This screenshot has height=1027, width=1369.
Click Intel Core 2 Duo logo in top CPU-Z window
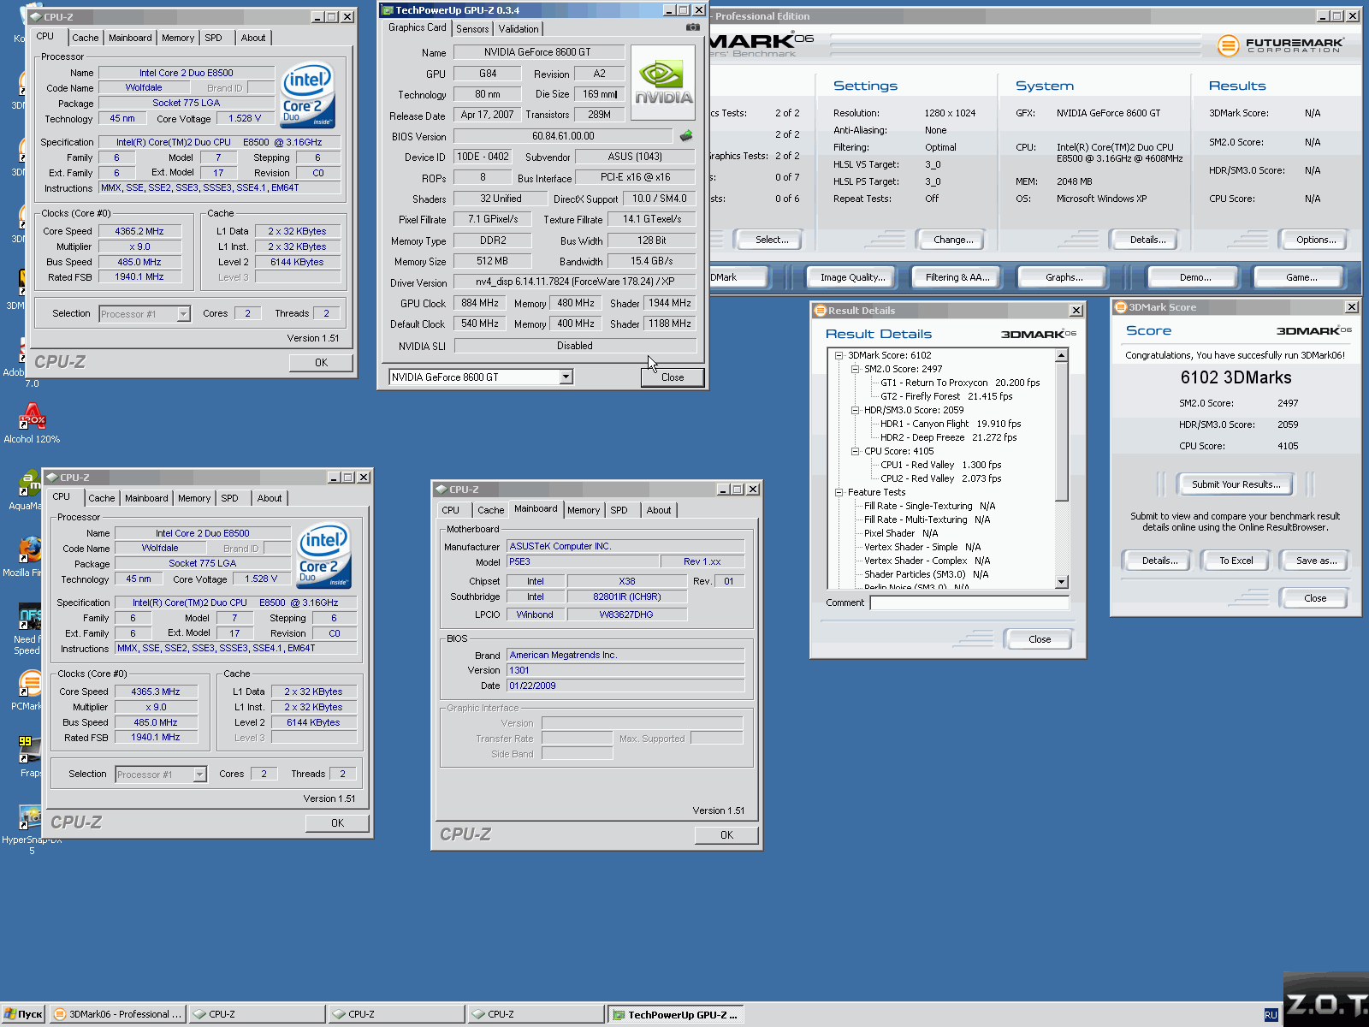tap(308, 95)
